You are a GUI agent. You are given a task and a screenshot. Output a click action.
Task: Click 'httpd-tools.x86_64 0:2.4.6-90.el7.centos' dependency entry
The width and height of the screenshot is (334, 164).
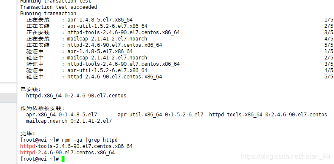pyautogui.click(x=268, y=115)
